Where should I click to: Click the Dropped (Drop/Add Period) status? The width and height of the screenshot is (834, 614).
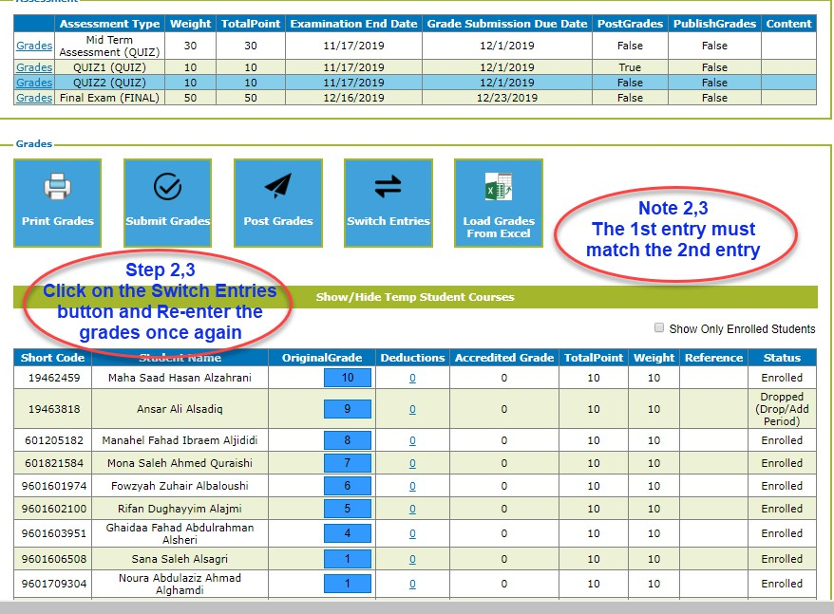782,409
